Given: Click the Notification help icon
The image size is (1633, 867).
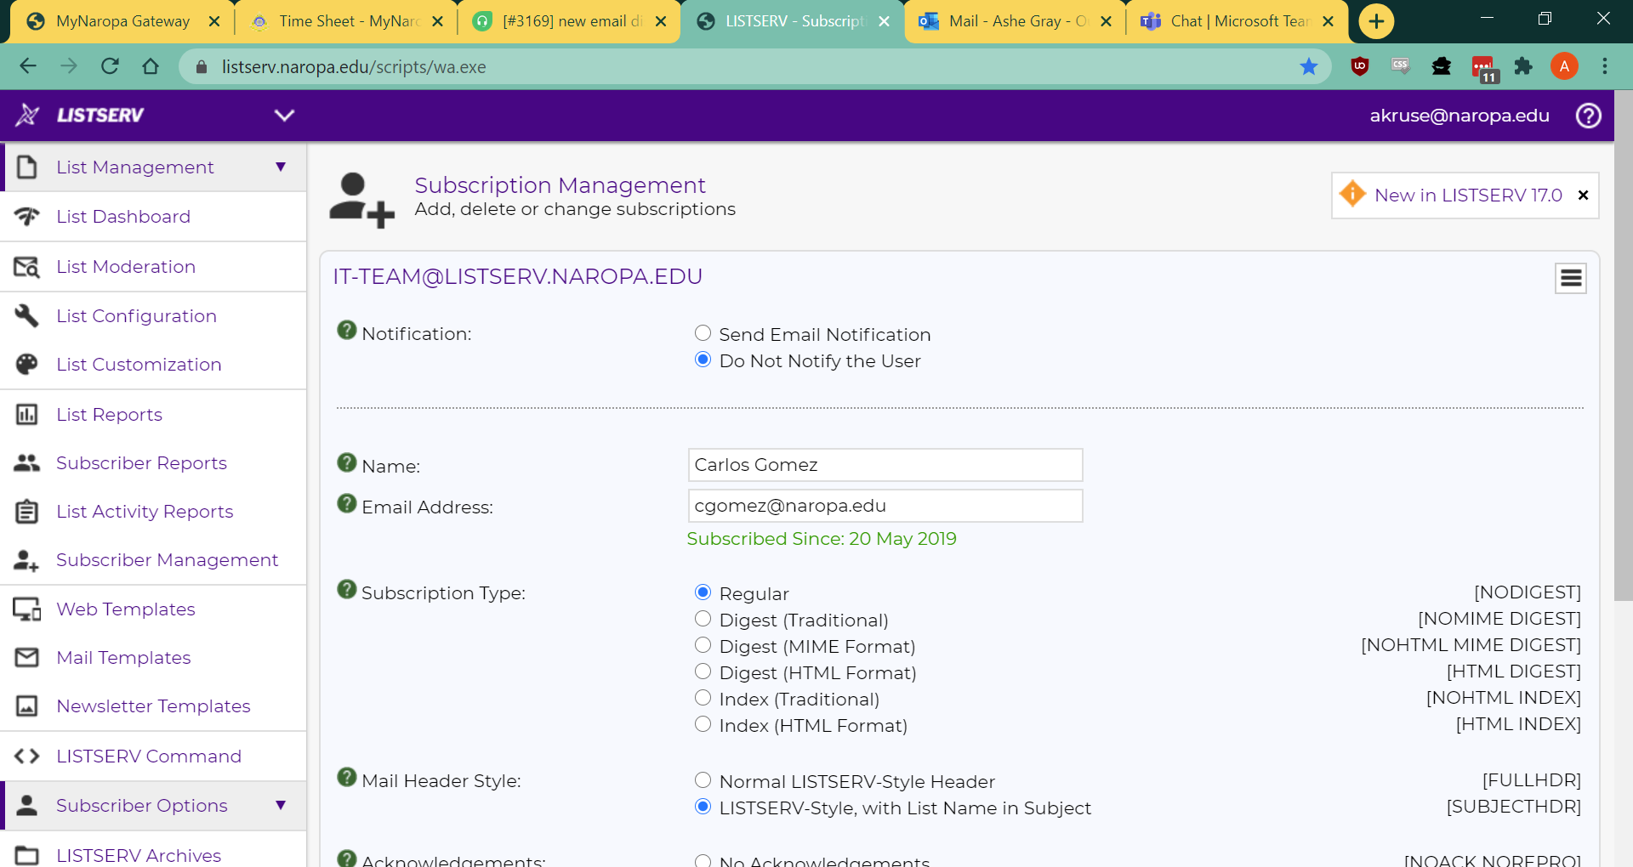Looking at the screenshot, I should coord(347,330).
